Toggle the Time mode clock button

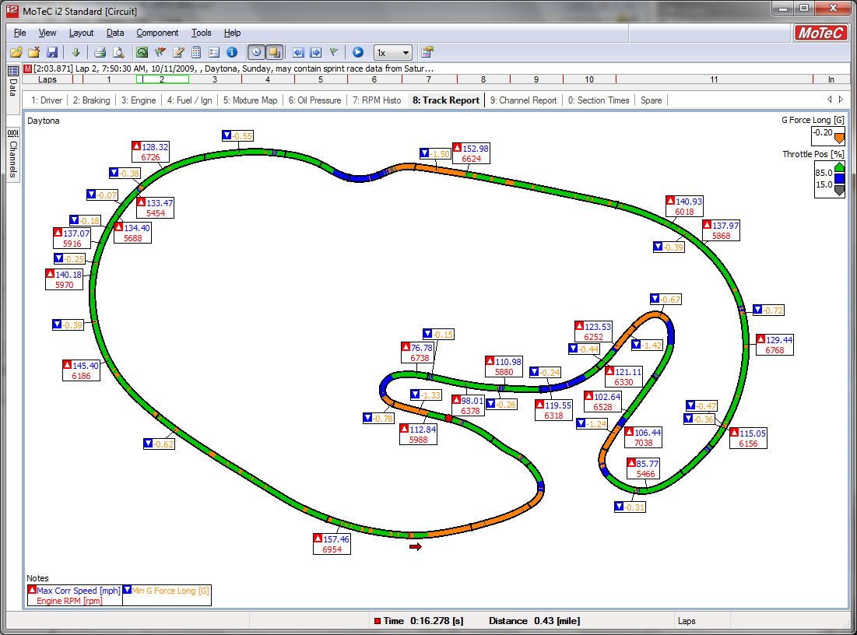click(256, 52)
